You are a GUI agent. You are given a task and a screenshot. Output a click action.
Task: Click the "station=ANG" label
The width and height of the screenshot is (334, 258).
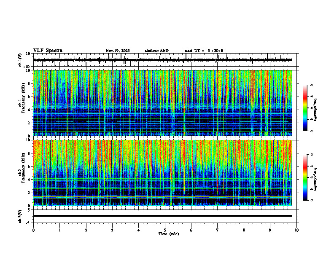pyautogui.click(x=157, y=51)
